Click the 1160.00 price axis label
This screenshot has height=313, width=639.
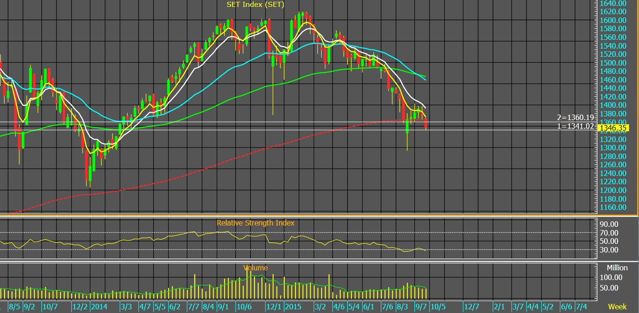613,207
